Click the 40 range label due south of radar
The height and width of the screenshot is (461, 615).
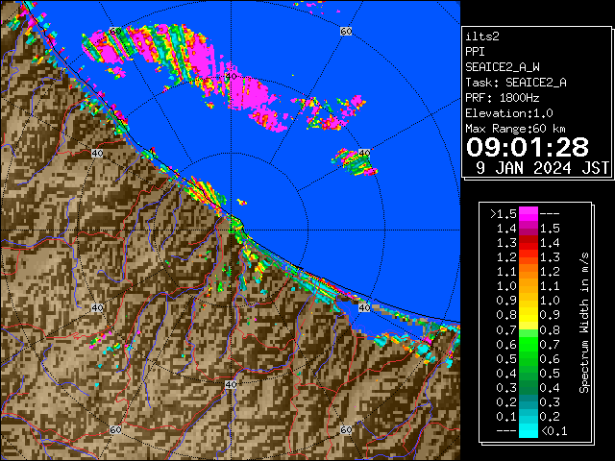point(231,384)
